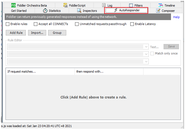The height and width of the screenshot is (129, 185).
Task: Open the Timeline tab
Action: [x=167, y=6]
